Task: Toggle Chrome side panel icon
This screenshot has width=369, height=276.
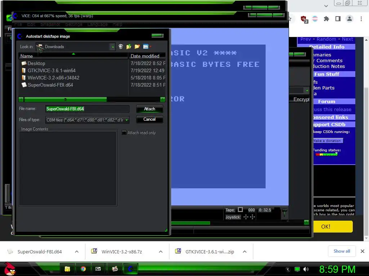Action: pos(338,19)
